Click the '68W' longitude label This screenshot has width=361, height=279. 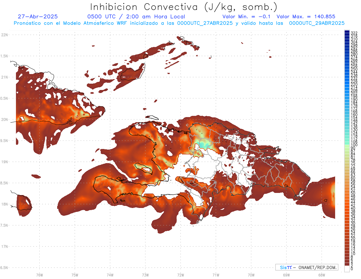tap(321, 275)
